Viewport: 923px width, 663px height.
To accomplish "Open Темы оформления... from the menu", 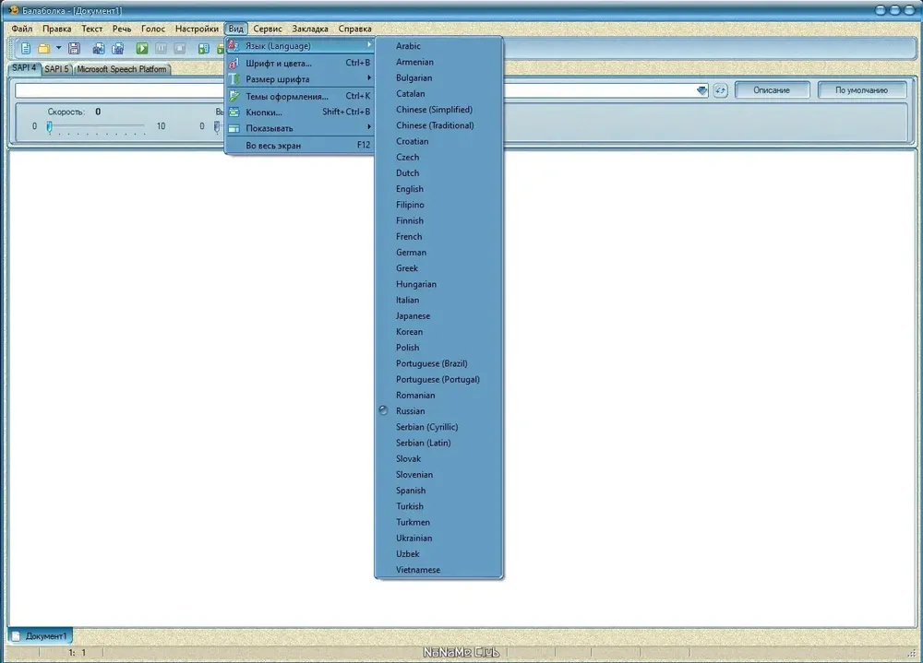I will click(x=300, y=96).
